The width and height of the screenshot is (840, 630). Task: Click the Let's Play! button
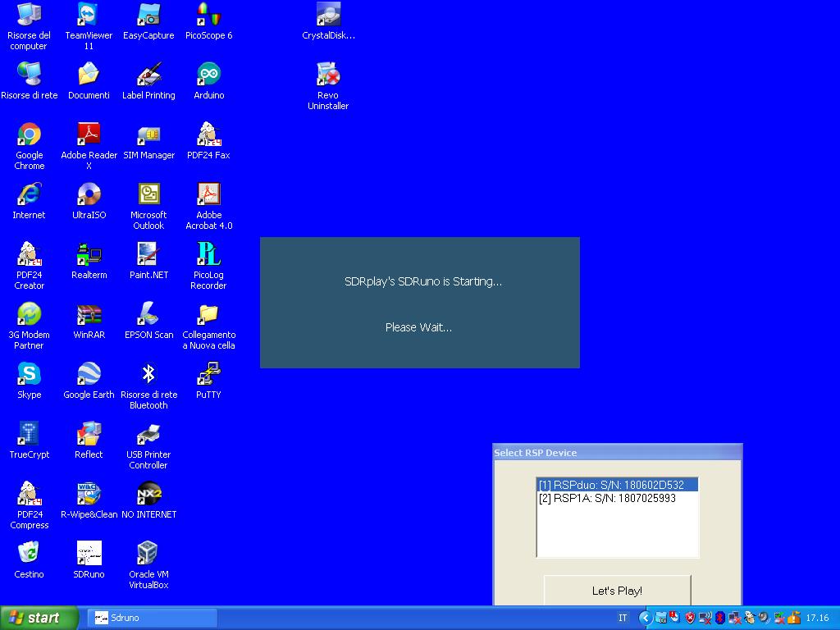[617, 591]
